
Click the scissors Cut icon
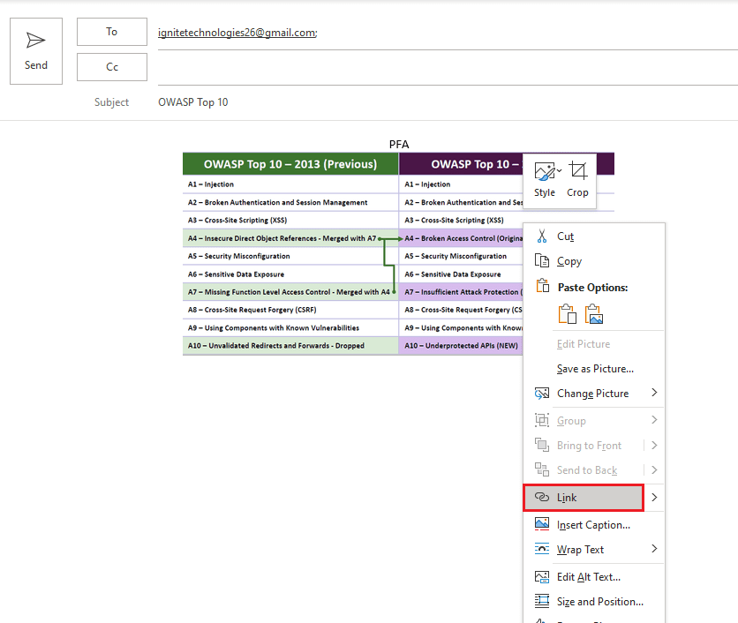[x=542, y=236]
